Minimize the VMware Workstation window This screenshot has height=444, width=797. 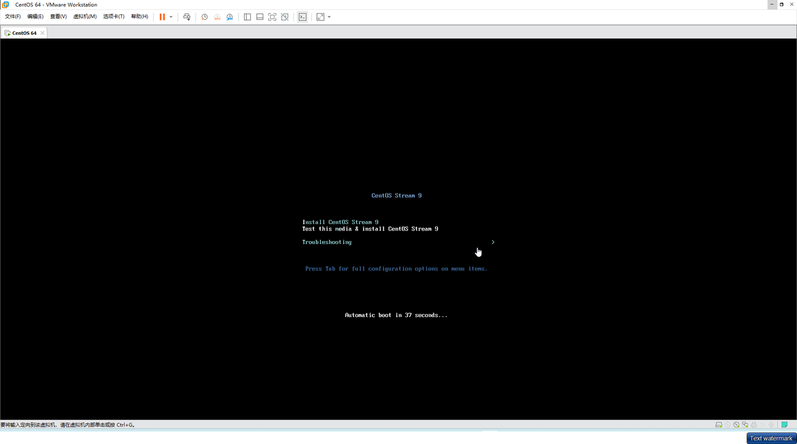click(x=772, y=4)
